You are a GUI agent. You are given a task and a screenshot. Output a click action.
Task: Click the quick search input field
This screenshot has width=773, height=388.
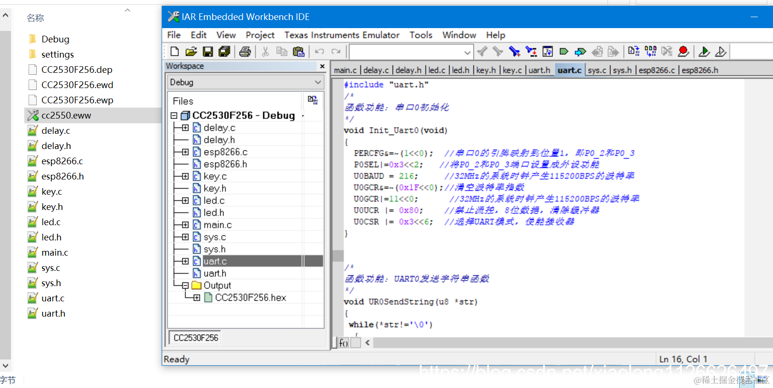click(406, 52)
